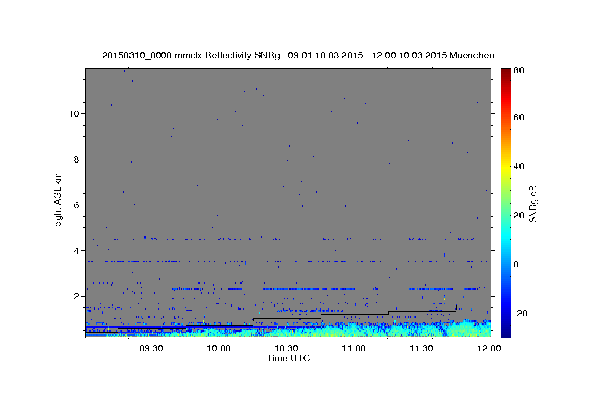Click the 09:30 time tick label
The width and height of the screenshot is (607, 405).
(x=151, y=348)
